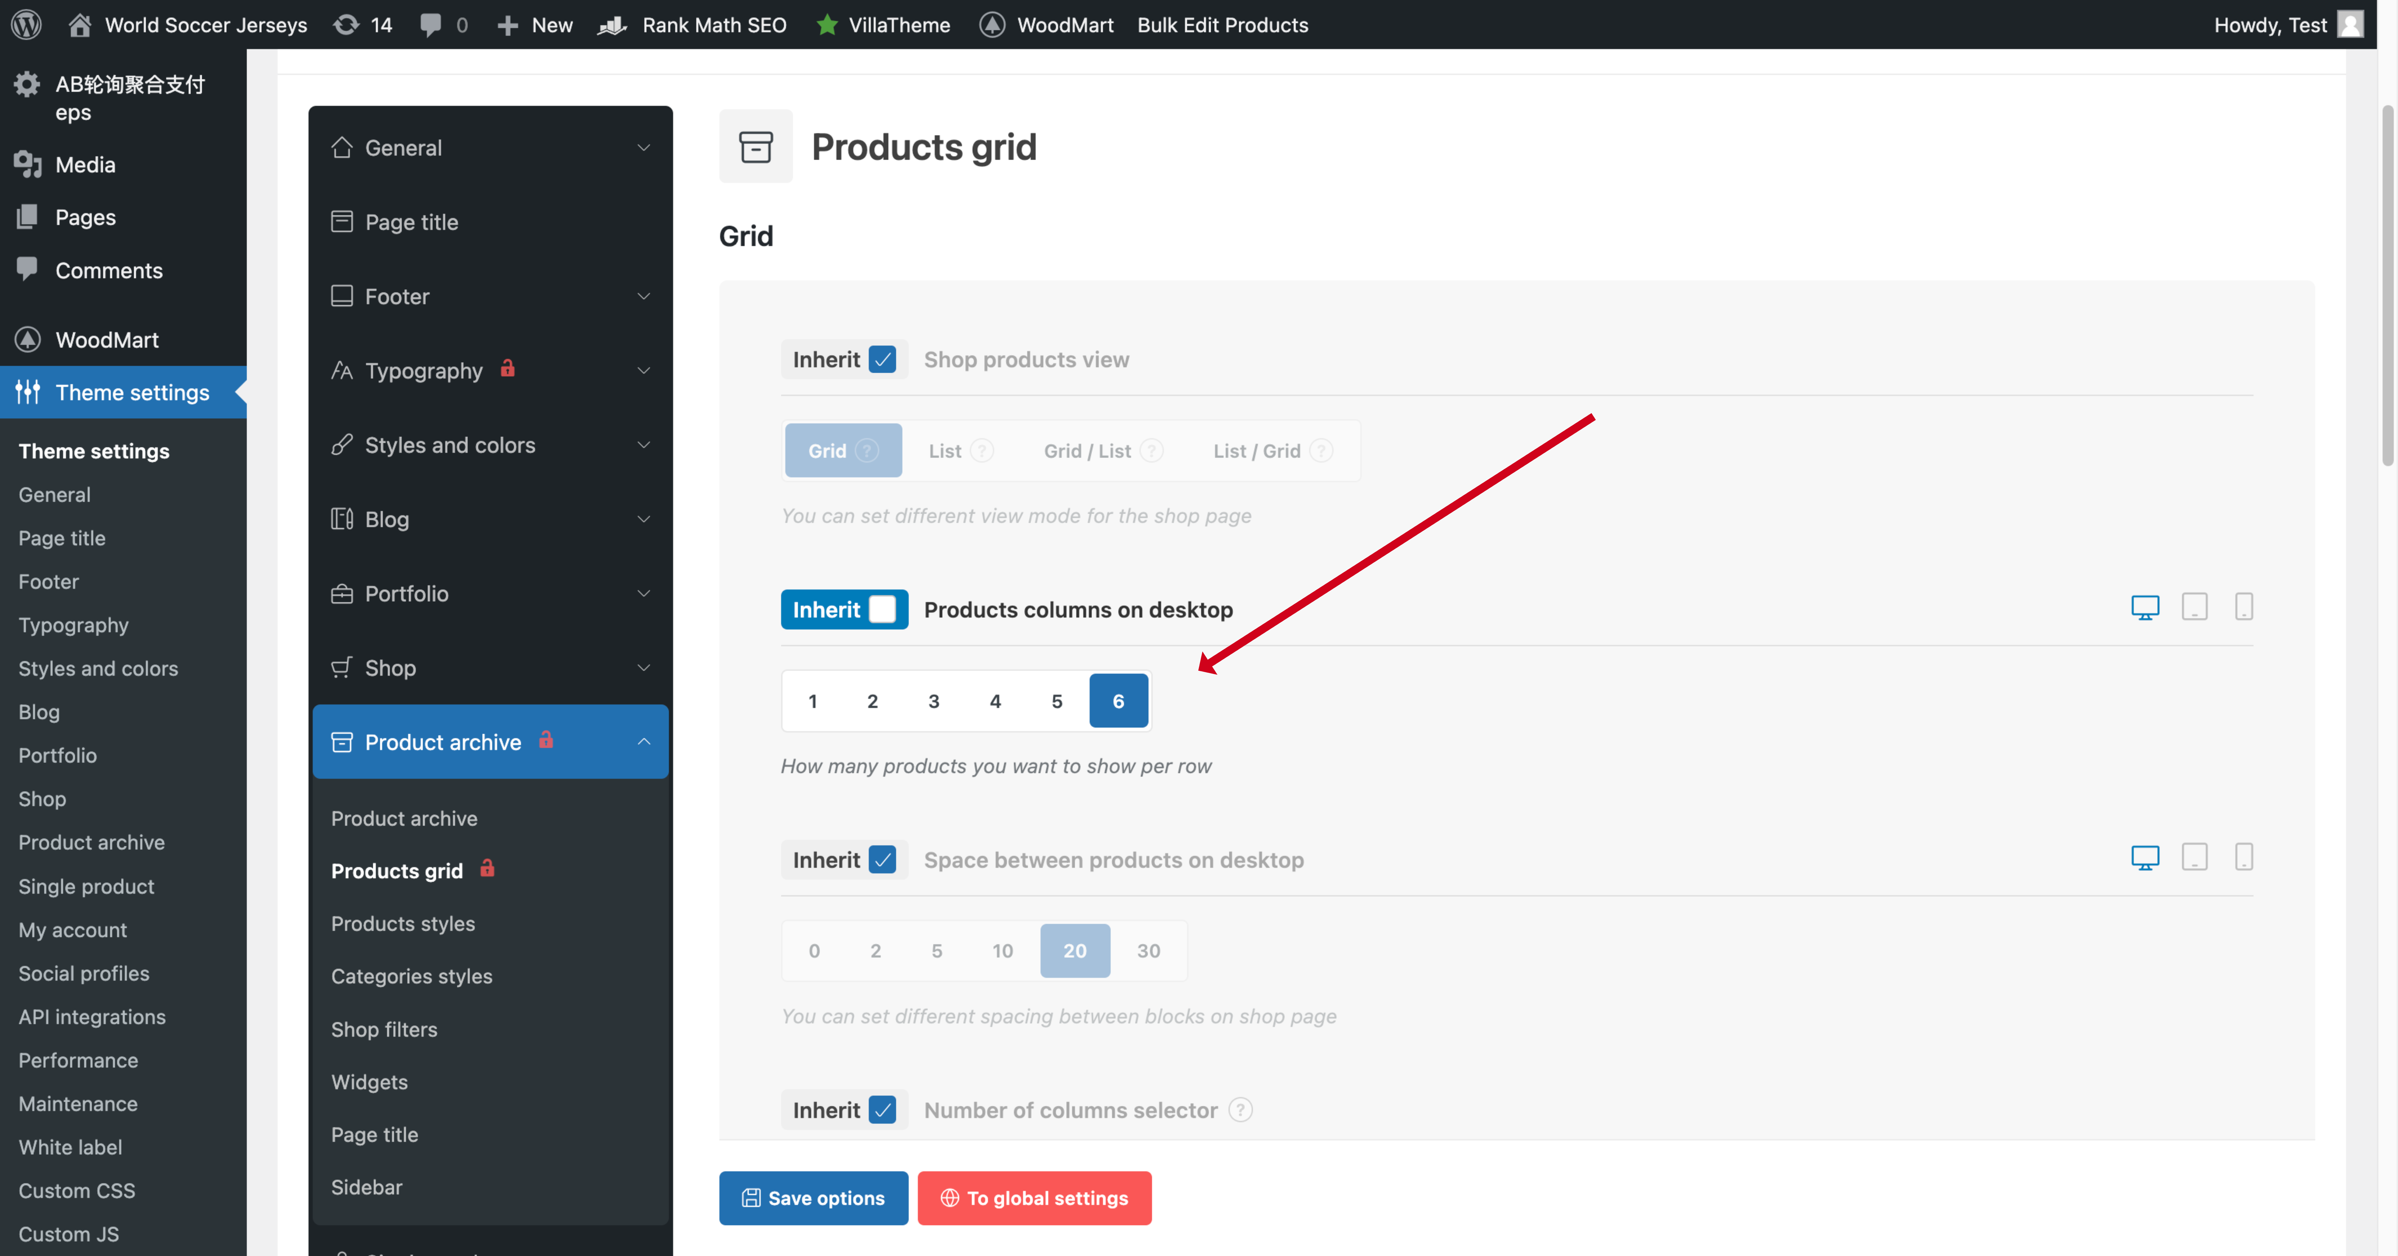Click the Pages icon in the sidebar
The width and height of the screenshot is (2398, 1256).
point(27,217)
